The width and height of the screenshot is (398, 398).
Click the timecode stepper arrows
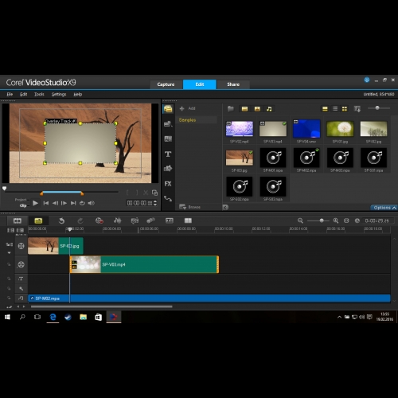[x=155, y=203]
